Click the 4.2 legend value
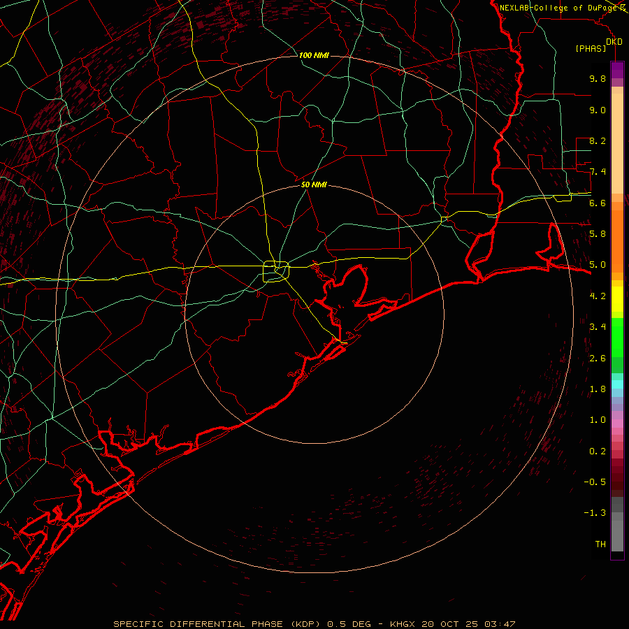 pos(598,296)
